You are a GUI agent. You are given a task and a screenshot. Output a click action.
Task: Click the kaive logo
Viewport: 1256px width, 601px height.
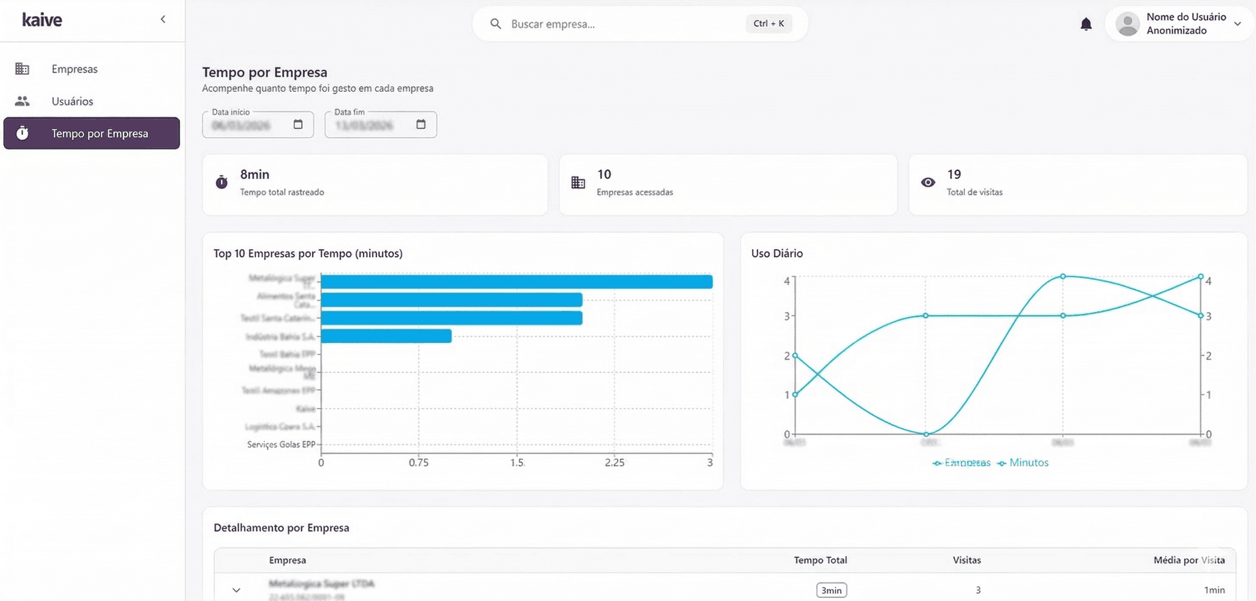pyautogui.click(x=41, y=19)
